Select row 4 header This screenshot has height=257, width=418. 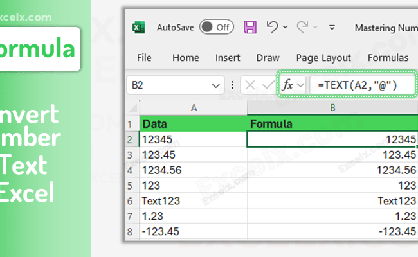132,170
